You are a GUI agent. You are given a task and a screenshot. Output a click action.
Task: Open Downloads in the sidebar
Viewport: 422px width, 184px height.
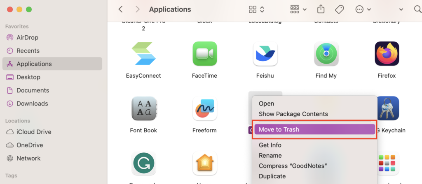pos(32,103)
